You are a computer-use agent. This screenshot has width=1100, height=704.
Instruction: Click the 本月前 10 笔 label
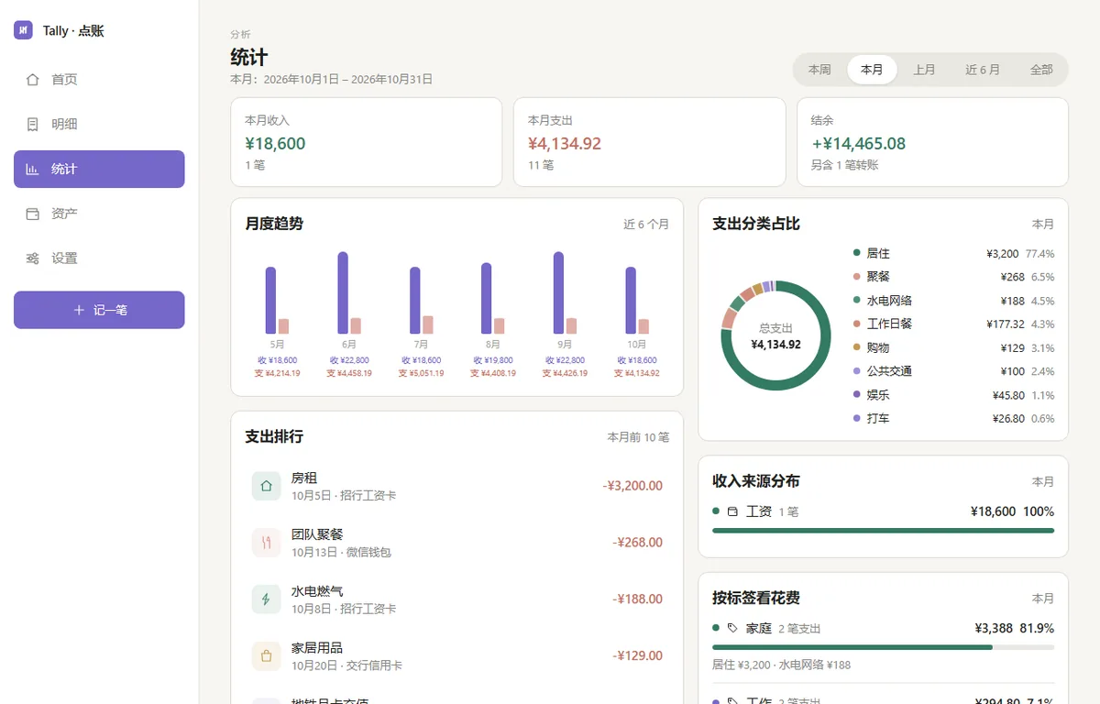click(638, 437)
